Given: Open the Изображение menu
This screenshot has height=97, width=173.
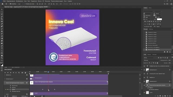Looking at the screenshot, I should pyautogui.click(x=19, y=1).
